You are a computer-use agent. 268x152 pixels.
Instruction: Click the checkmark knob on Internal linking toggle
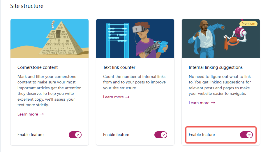point(249,134)
